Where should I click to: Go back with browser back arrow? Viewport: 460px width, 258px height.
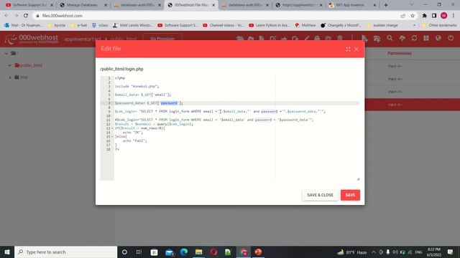pyautogui.click(x=6, y=16)
